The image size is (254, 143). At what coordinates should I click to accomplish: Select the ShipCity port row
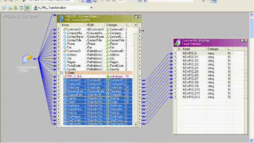(x=98, y=113)
